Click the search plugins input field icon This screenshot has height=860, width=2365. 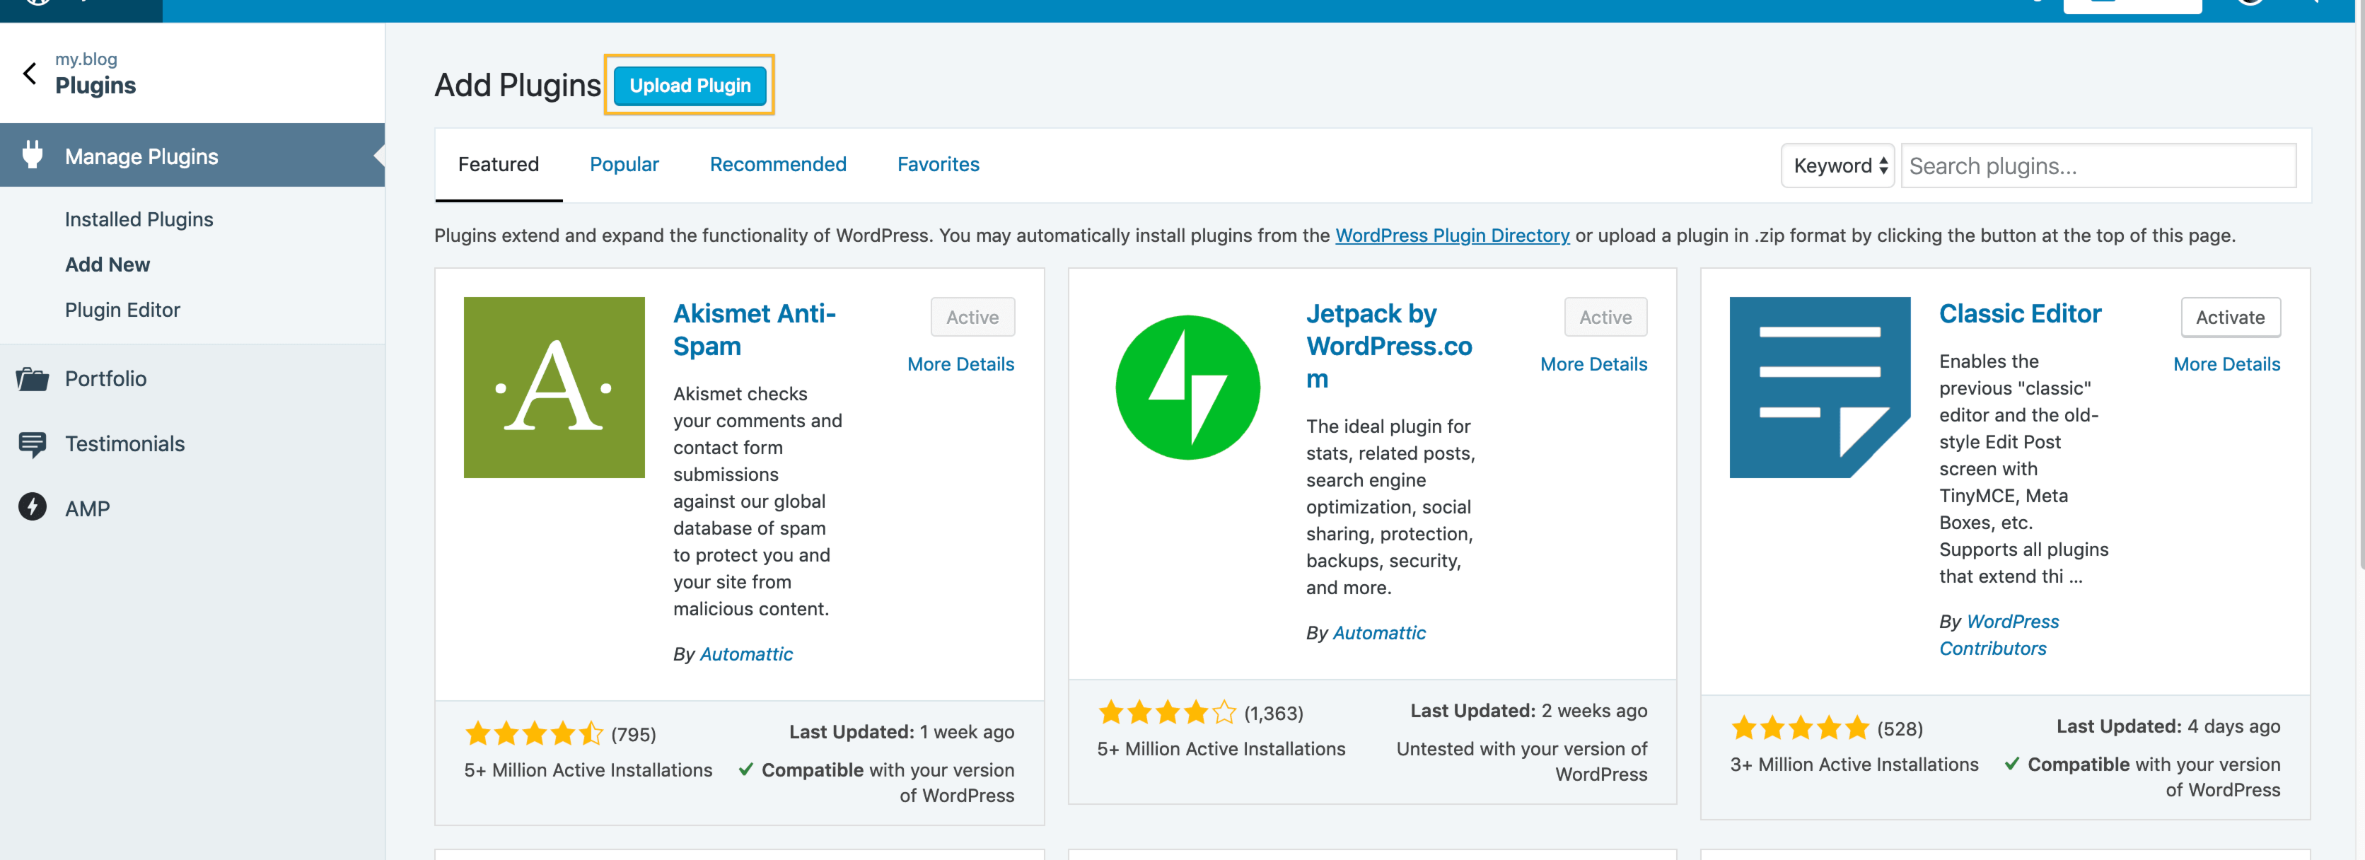pos(2096,165)
